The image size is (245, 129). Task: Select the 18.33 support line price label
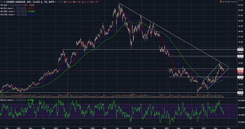pyautogui.click(x=240, y=77)
